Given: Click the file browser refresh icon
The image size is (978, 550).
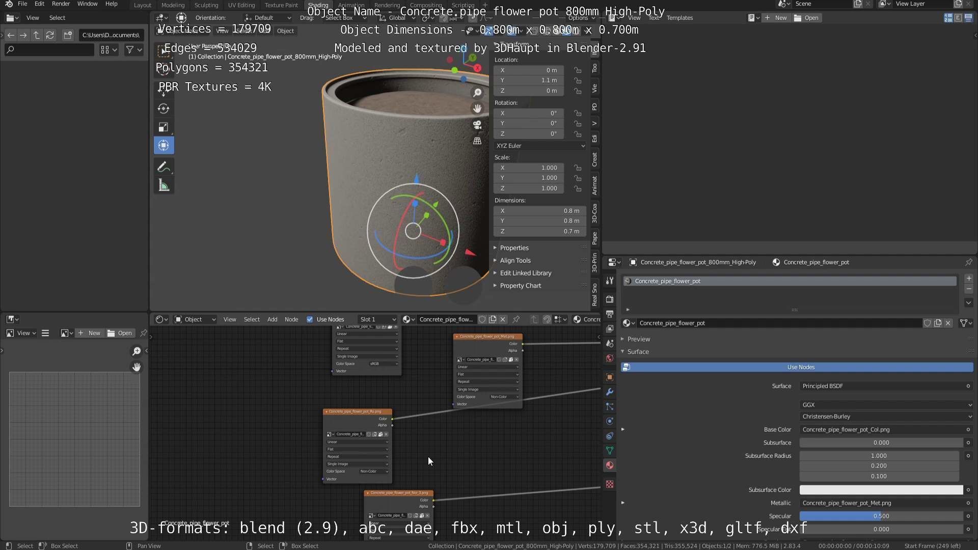Looking at the screenshot, I should tap(50, 35).
